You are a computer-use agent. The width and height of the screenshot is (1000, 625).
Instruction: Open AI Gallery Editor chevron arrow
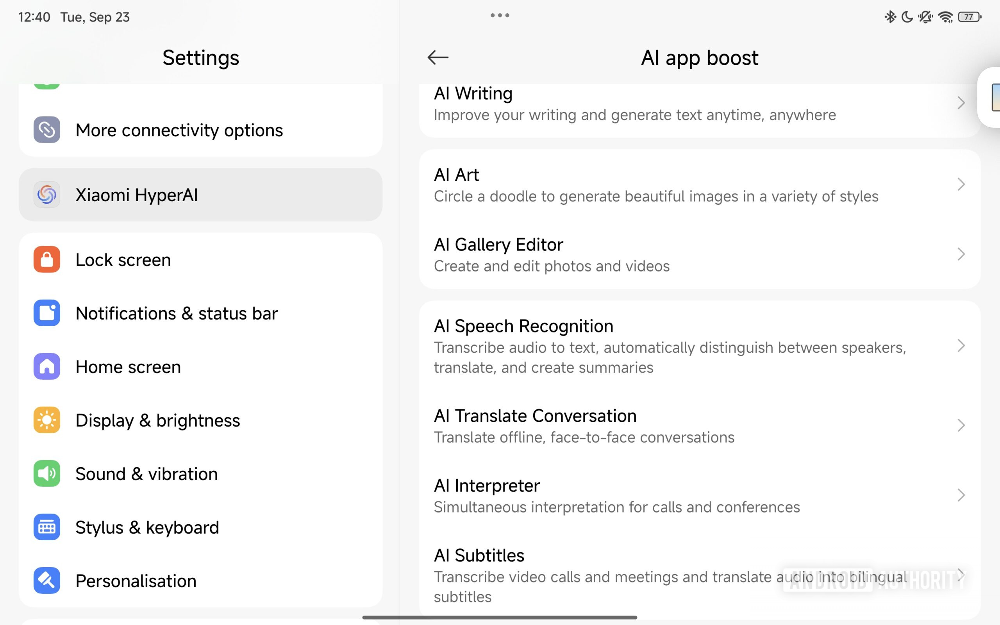pos(961,254)
